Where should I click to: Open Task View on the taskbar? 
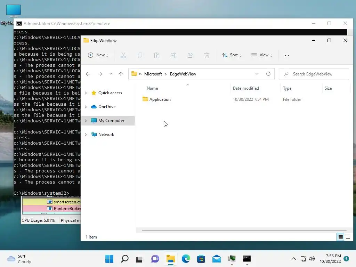pos(140,259)
